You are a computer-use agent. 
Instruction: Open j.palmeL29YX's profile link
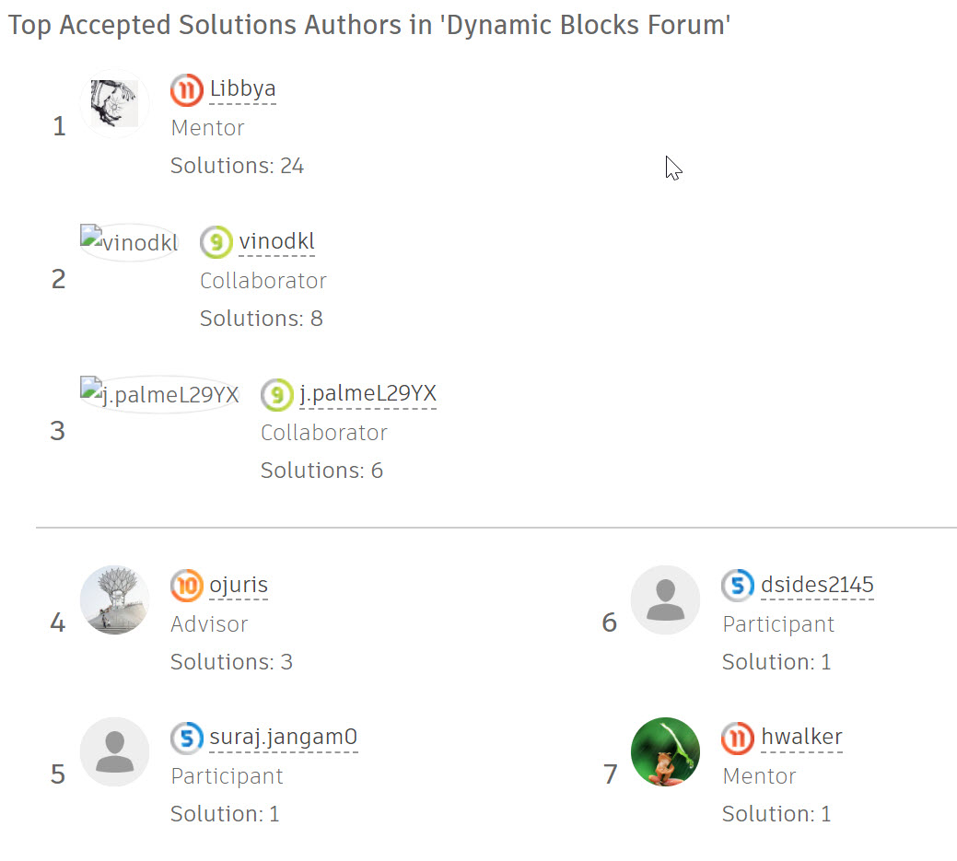tap(367, 394)
